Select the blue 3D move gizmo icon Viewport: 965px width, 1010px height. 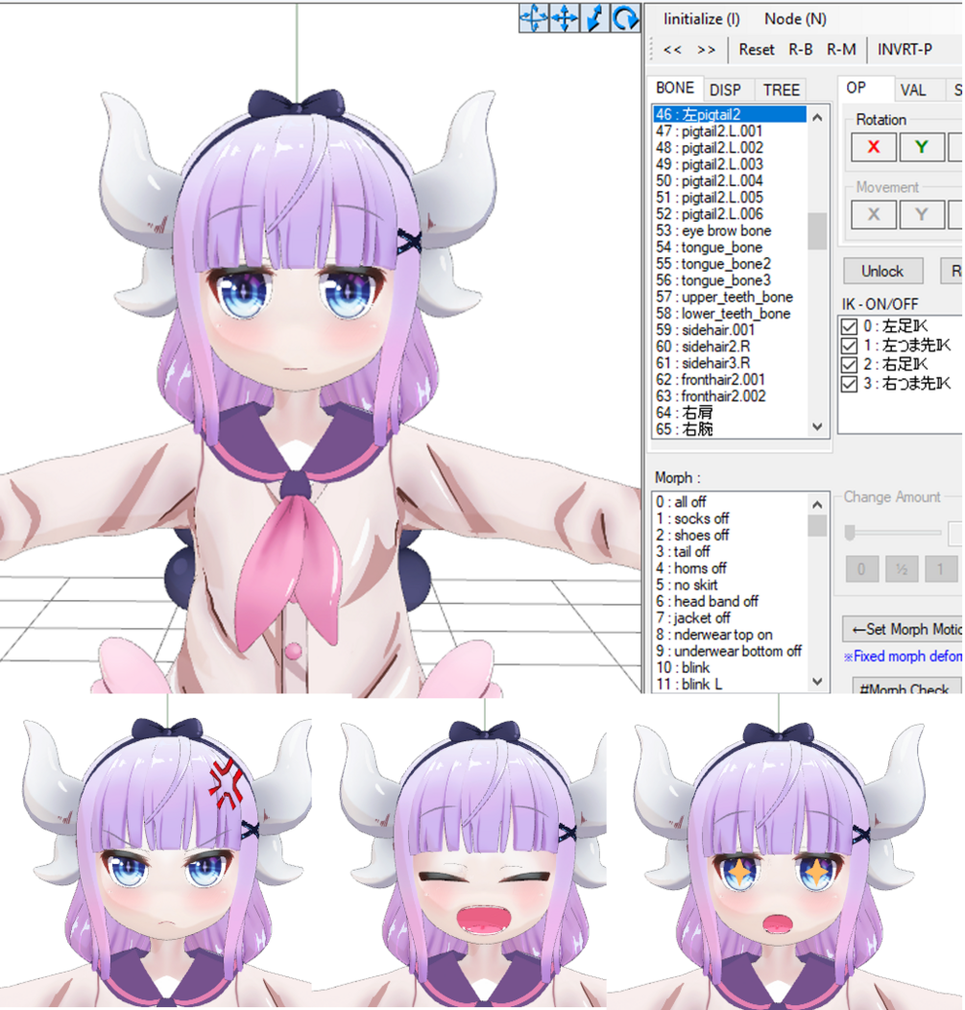coord(534,17)
